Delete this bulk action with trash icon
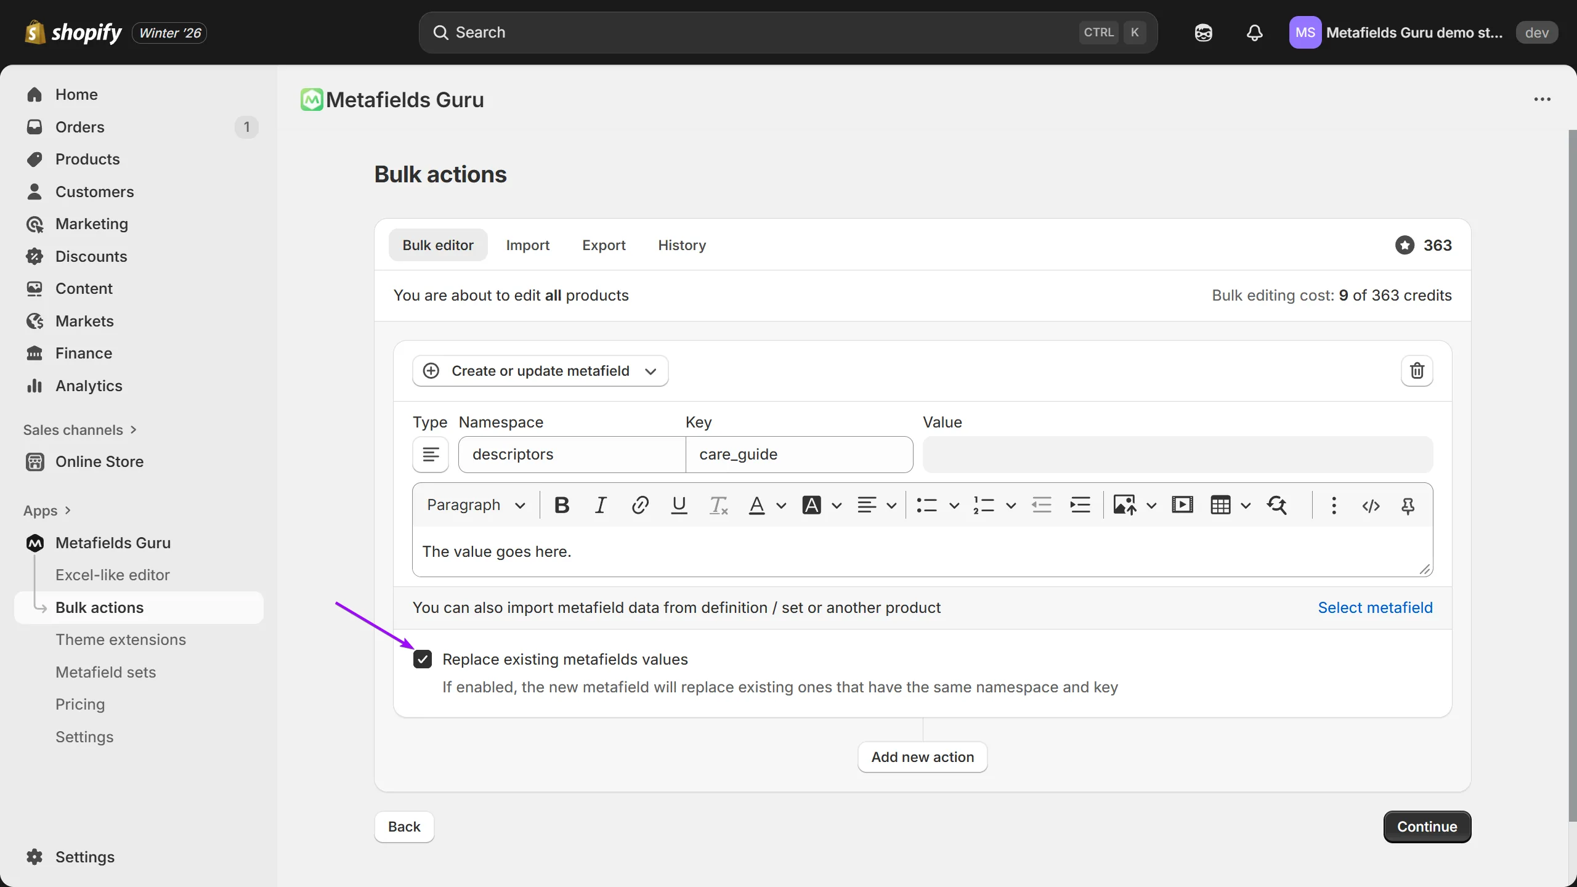Viewport: 1577px width, 887px height. pos(1417,371)
